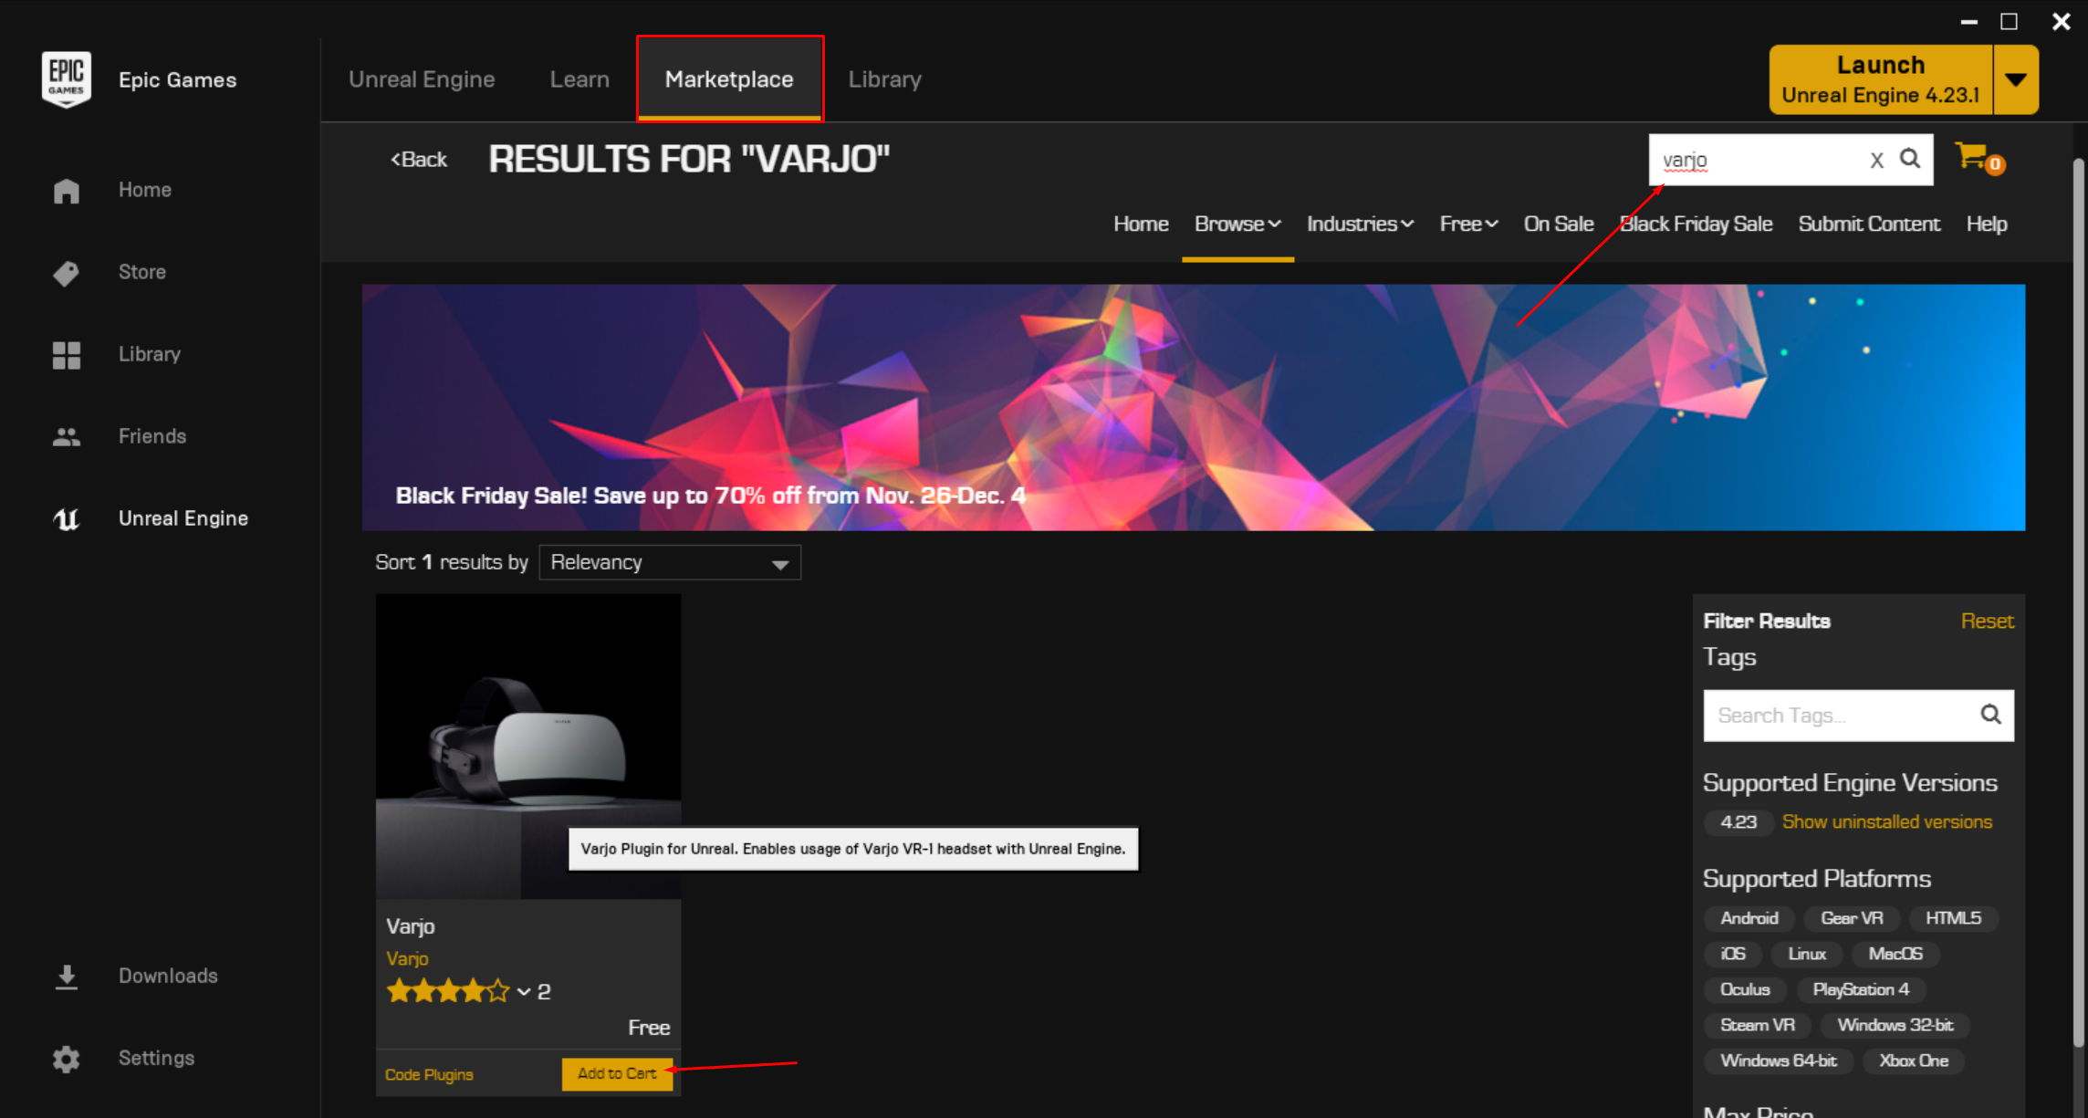Viewport: 2088px width, 1118px height.
Task: Click the Varjo product title
Action: click(x=411, y=926)
